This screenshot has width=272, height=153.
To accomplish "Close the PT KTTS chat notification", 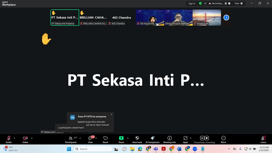I will point(112,114).
